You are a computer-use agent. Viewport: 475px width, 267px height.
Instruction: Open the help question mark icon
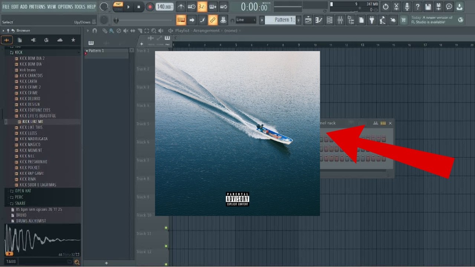pyautogui.click(x=417, y=7)
